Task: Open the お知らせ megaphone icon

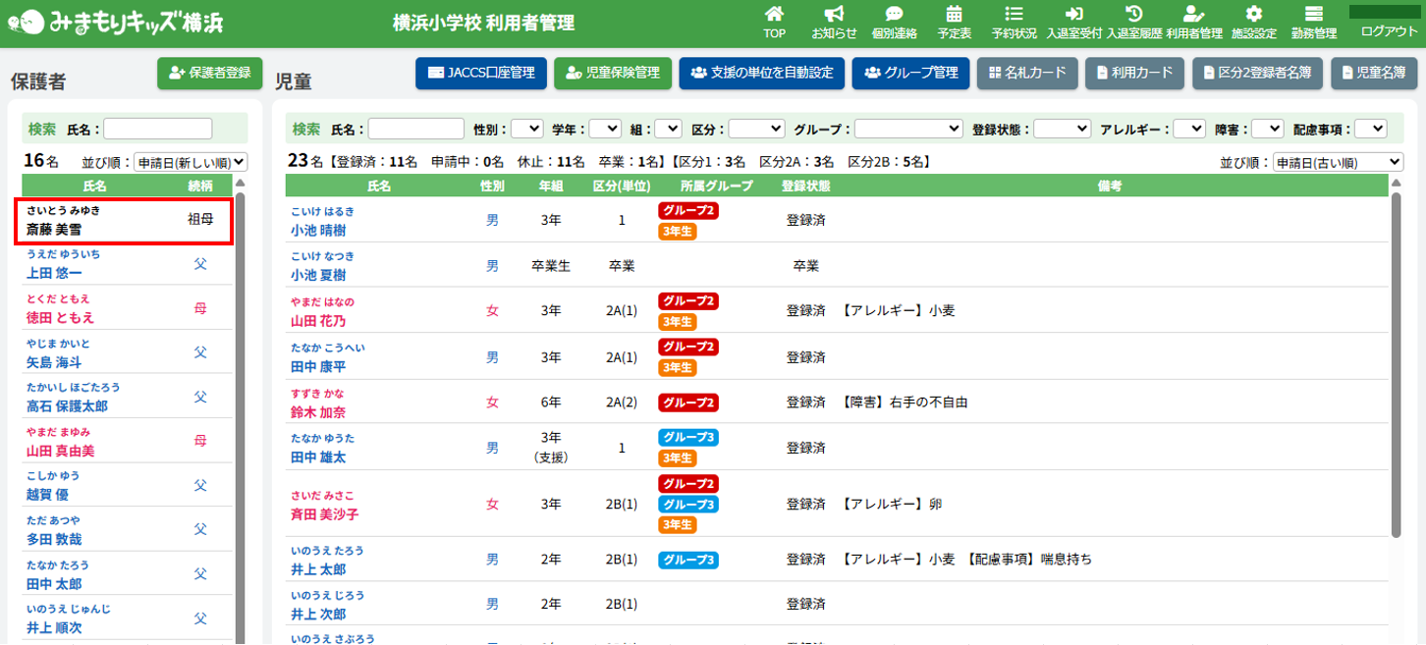Action: (834, 15)
